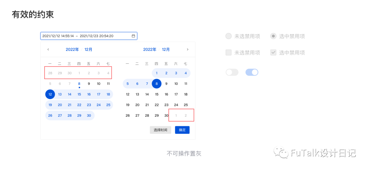Uncheck the 选中禁用项 checkbox

tap(273, 52)
